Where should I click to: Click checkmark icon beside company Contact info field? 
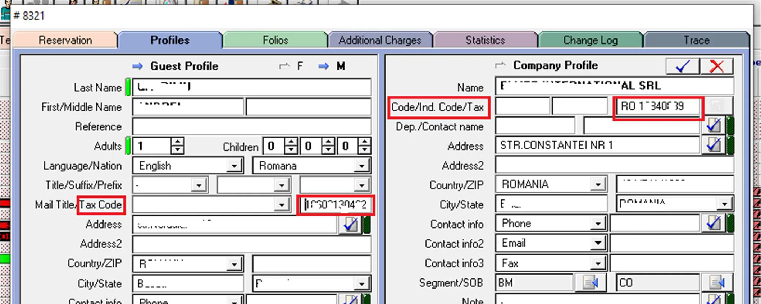[x=714, y=223]
